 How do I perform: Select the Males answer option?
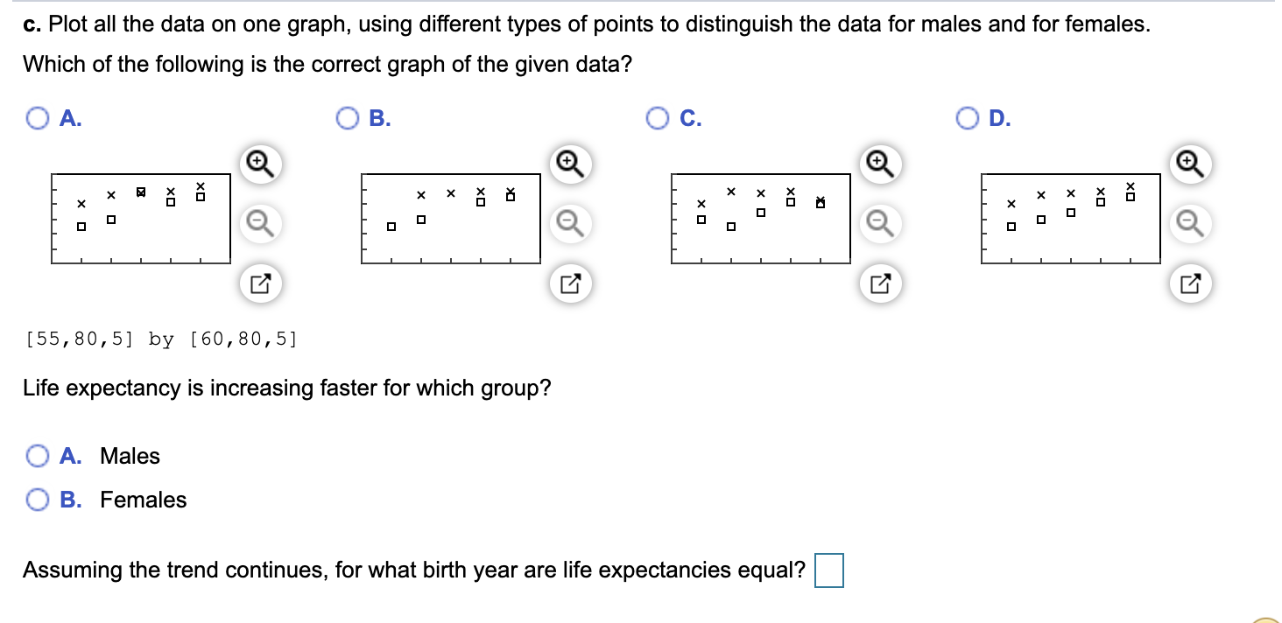pos(38,456)
